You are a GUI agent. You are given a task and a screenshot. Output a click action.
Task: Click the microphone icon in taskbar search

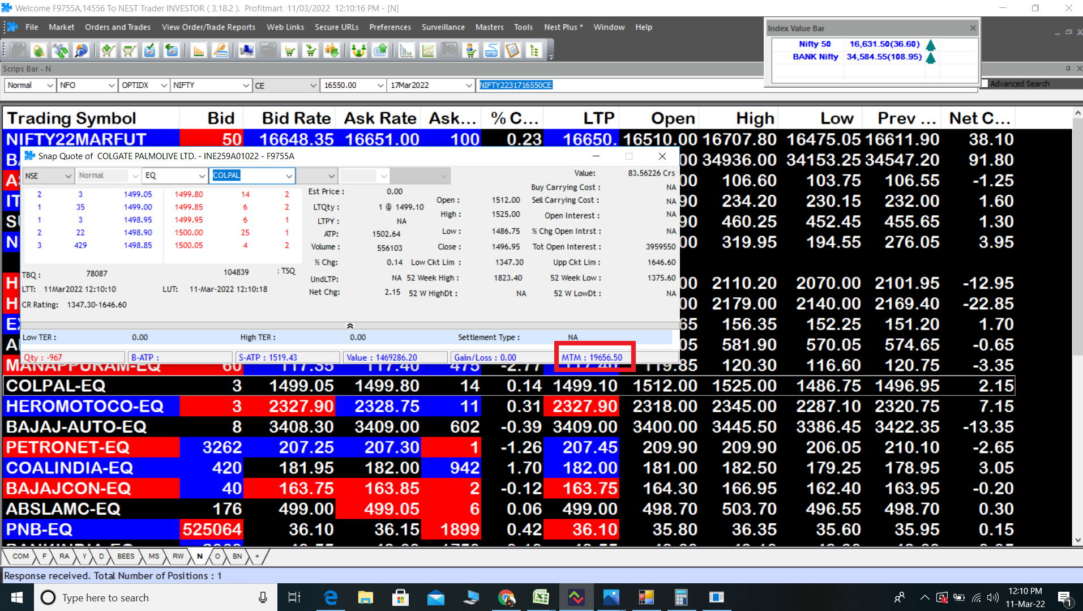(263, 597)
